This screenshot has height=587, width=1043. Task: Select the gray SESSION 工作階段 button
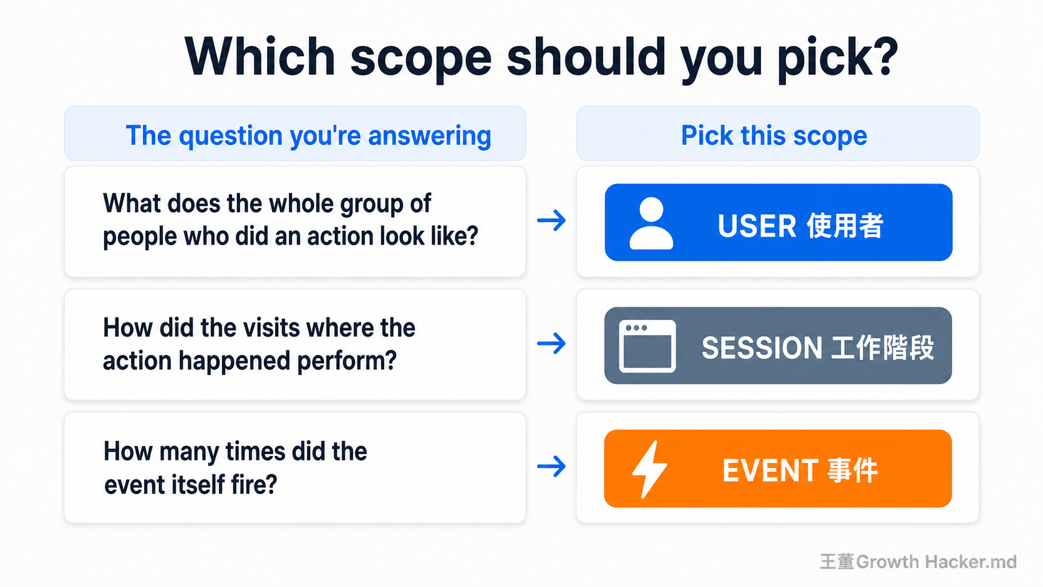[x=778, y=346]
